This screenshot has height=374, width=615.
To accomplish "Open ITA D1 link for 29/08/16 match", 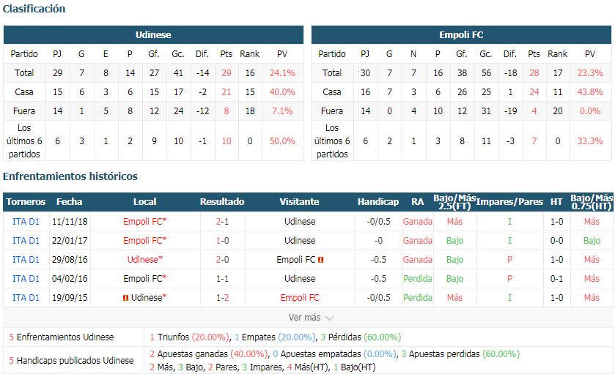I will (x=26, y=260).
